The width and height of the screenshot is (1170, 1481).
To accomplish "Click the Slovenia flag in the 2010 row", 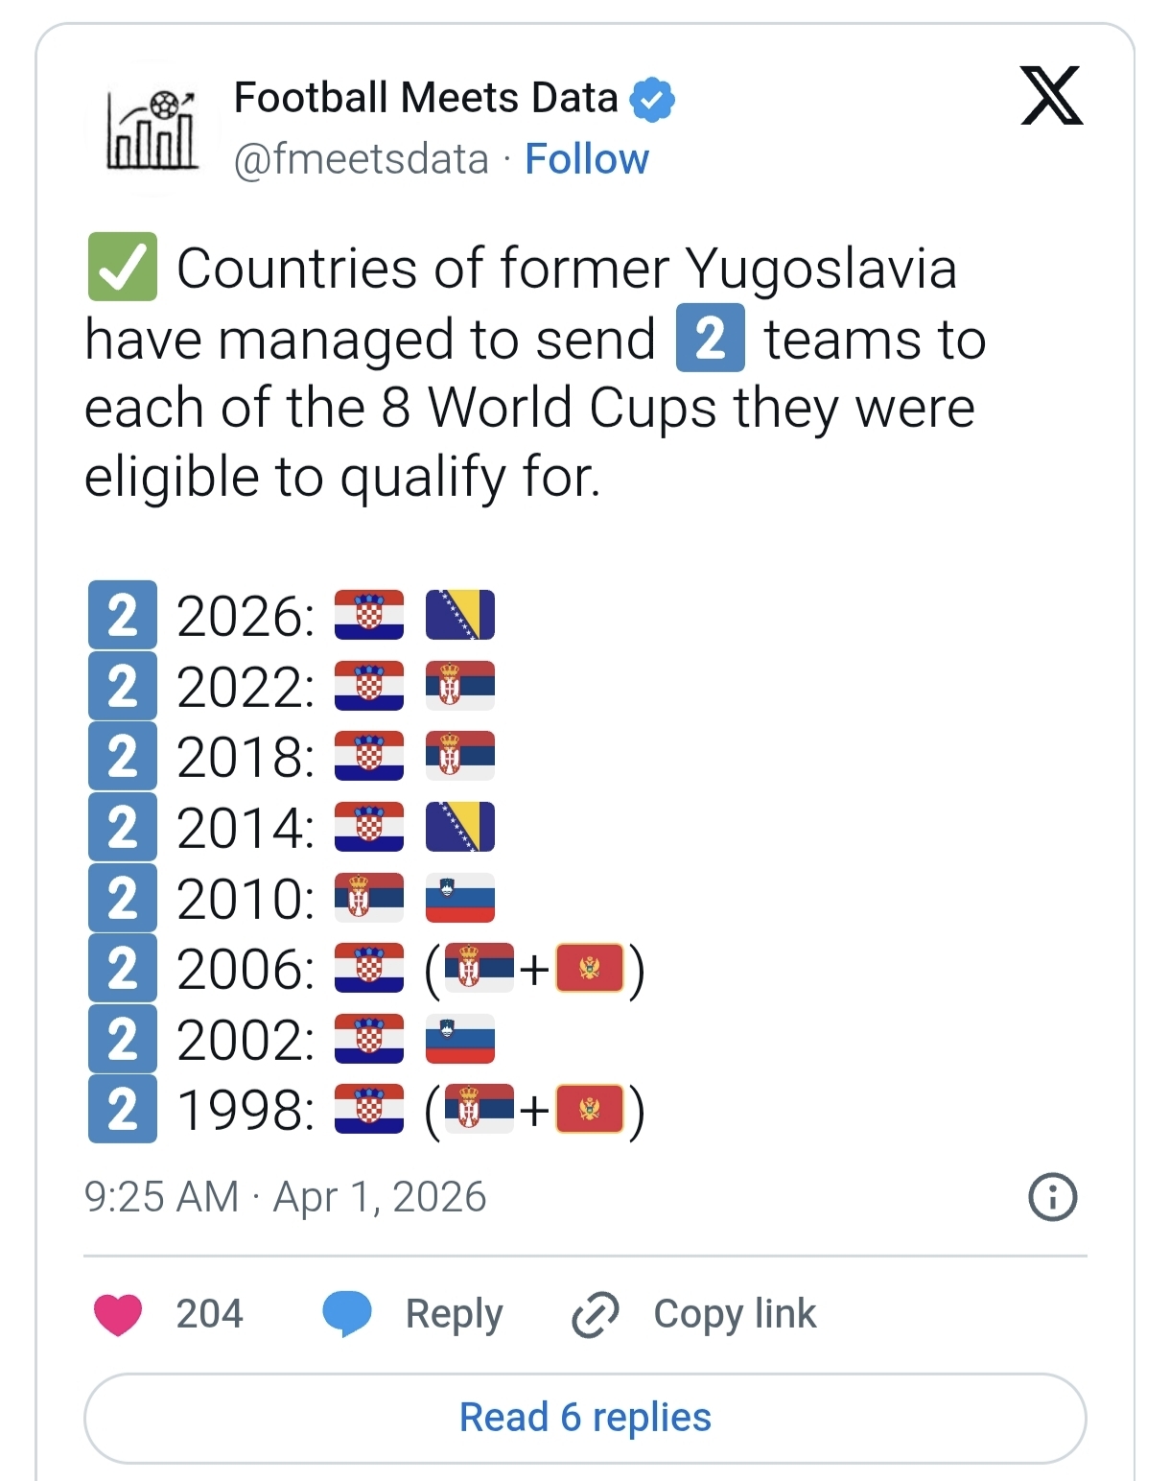I will pyautogui.click(x=460, y=898).
